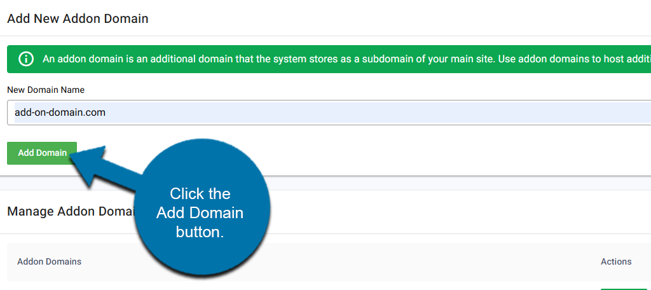Click the words Click the in the callout
Image resolution: width=651 pixels, height=290 pixels.
(200, 193)
